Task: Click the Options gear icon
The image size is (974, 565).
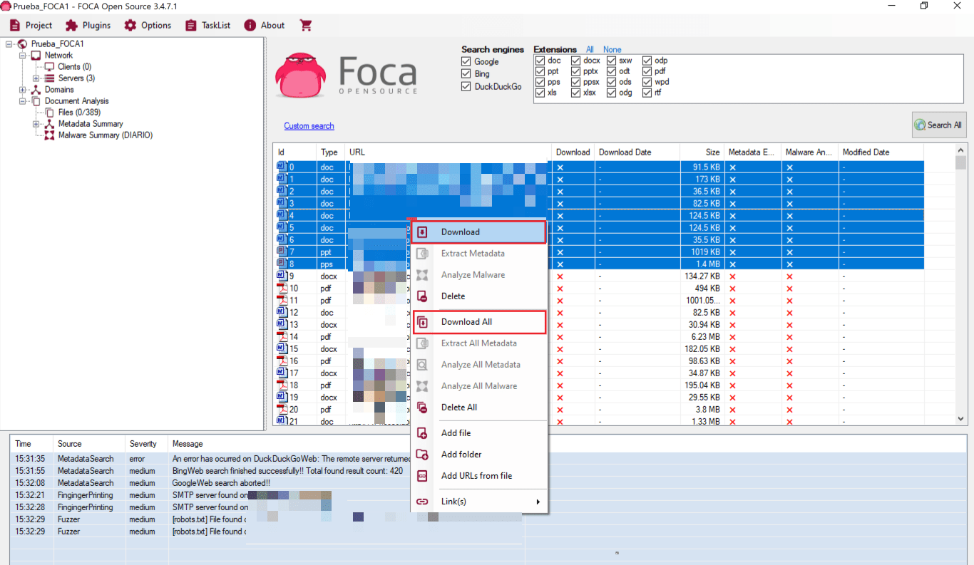Action: pos(129,25)
